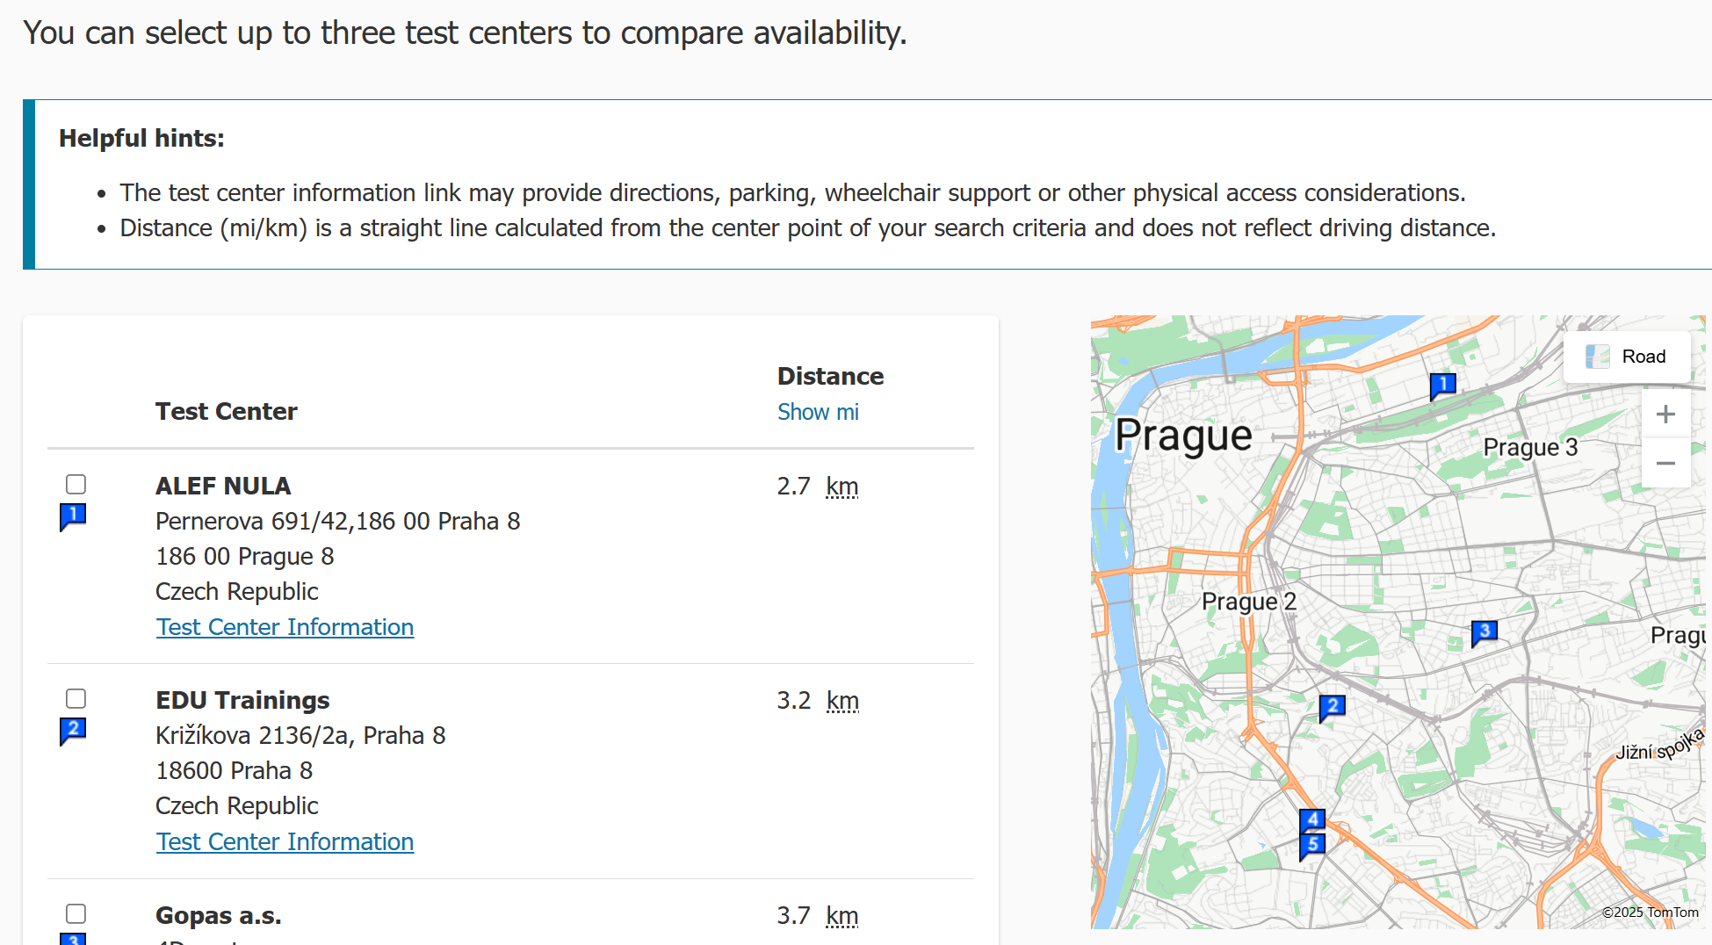
Task: Check the ALEF NULA checkbox
Action: (76, 484)
